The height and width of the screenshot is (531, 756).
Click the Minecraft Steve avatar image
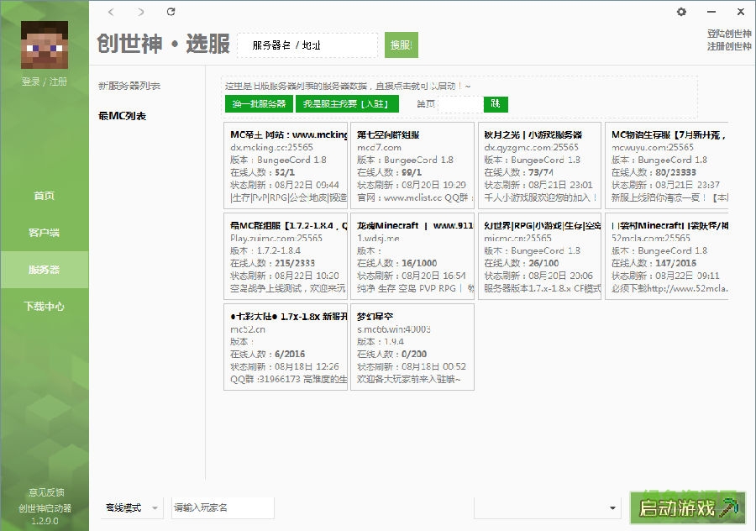pos(44,44)
